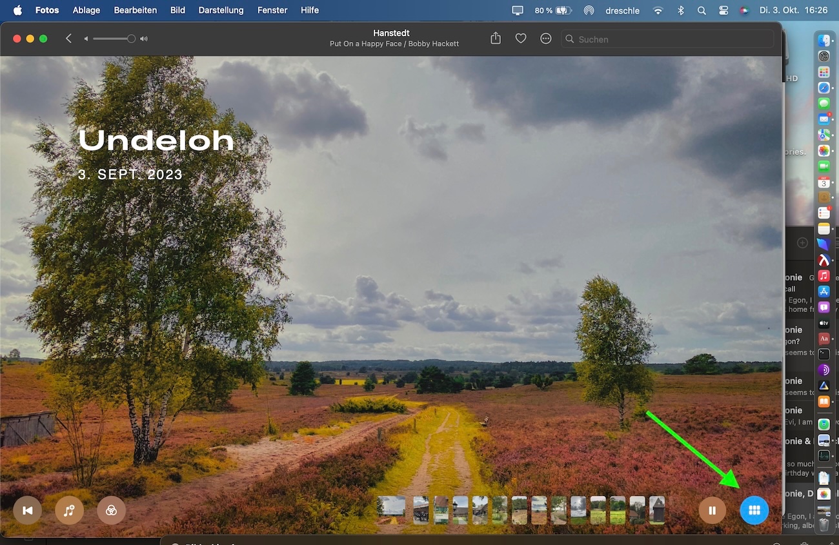Image resolution: width=839 pixels, height=545 pixels.
Task: Open the Trash in the Dock
Action: click(x=824, y=525)
